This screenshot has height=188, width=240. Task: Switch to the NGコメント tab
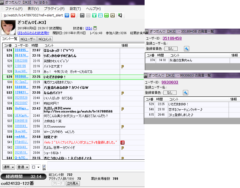click(x=45, y=39)
